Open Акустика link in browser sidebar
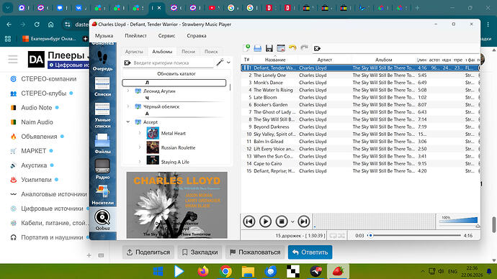The image size is (497, 279). (x=34, y=165)
